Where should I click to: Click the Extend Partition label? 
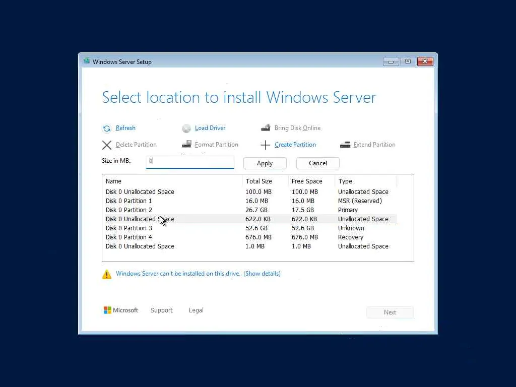(x=374, y=145)
